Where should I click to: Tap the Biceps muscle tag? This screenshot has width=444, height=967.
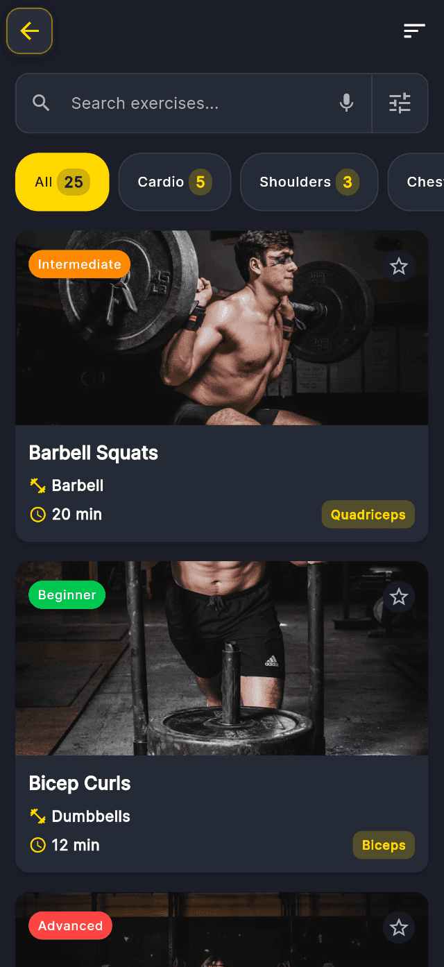point(384,846)
